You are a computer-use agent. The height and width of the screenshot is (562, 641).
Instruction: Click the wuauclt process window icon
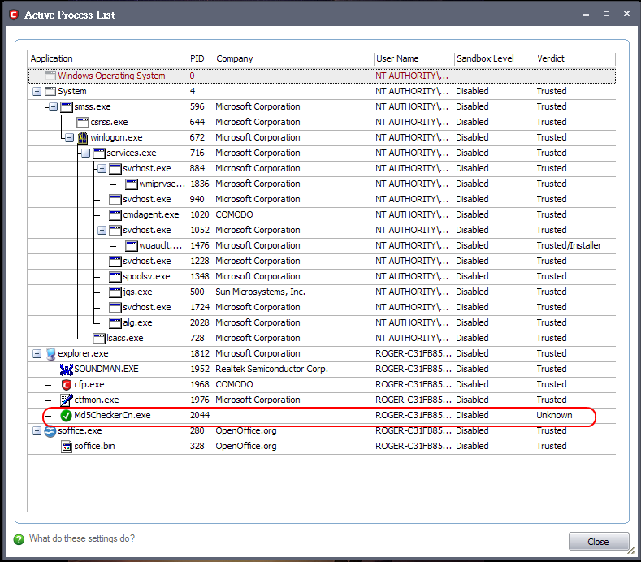(x=132, y=245)
